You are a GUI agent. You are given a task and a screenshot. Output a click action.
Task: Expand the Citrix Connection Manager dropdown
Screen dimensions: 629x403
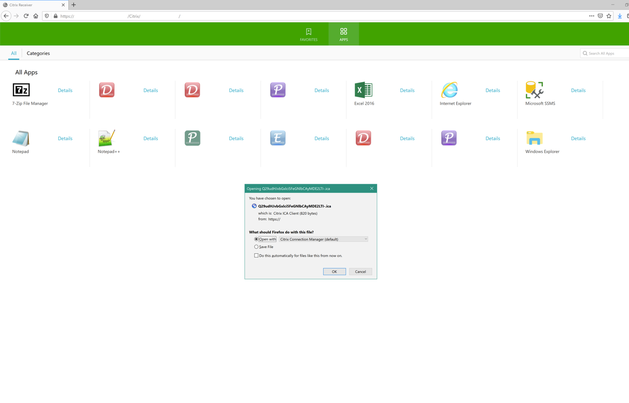[323, 239]
